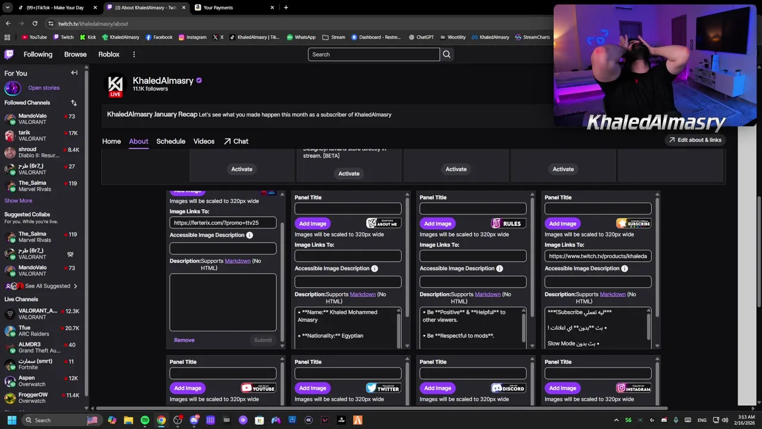Image resolution: width=762 pixels, height=429 pixels.
Task: Open Discord from the taskbar
Action: (x=193, y=420)
